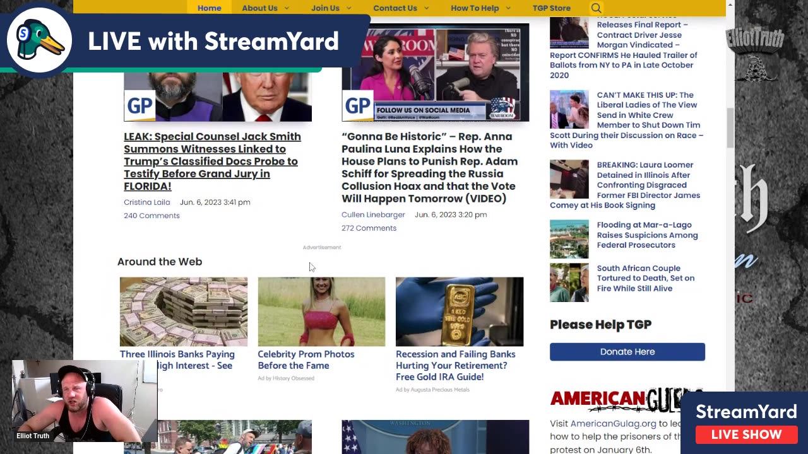
Task: Open Flooding at Mar-a-Lago sidebar story
Action: point(647,235)
